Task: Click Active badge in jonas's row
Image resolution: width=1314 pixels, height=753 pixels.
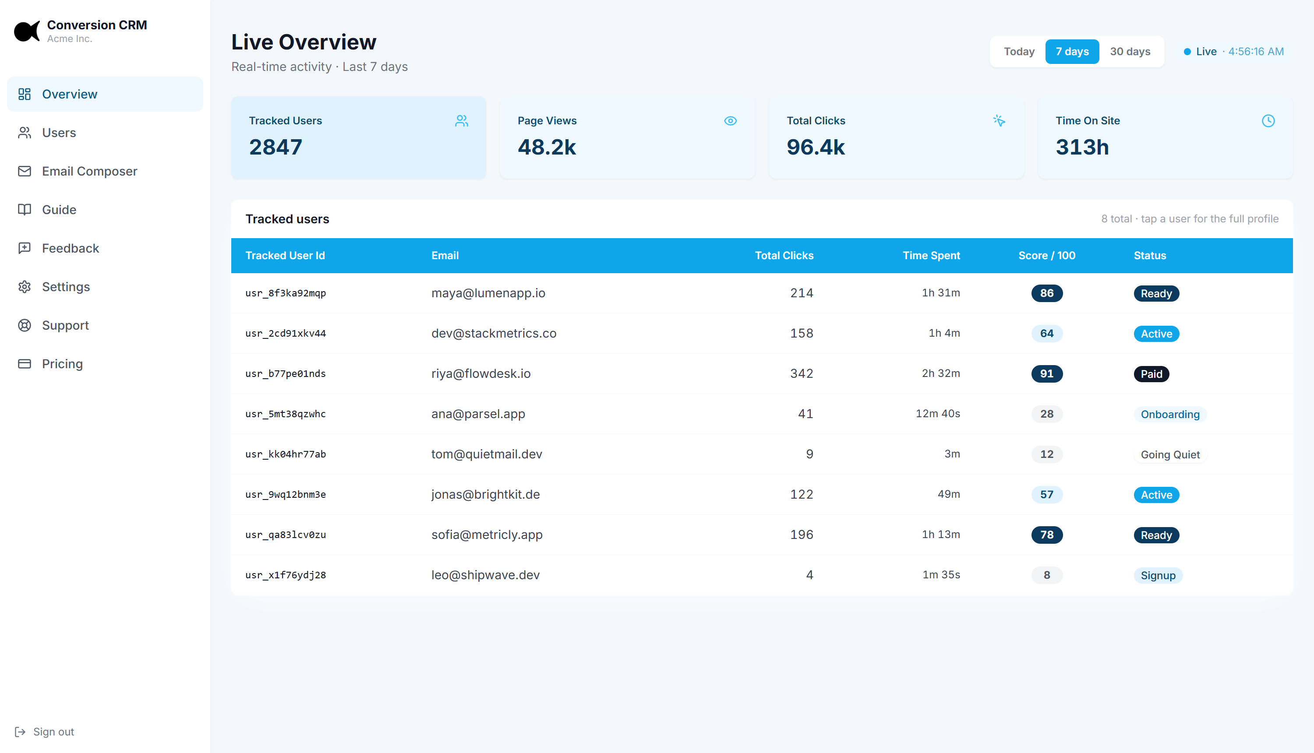Action: coord(1156,495)
